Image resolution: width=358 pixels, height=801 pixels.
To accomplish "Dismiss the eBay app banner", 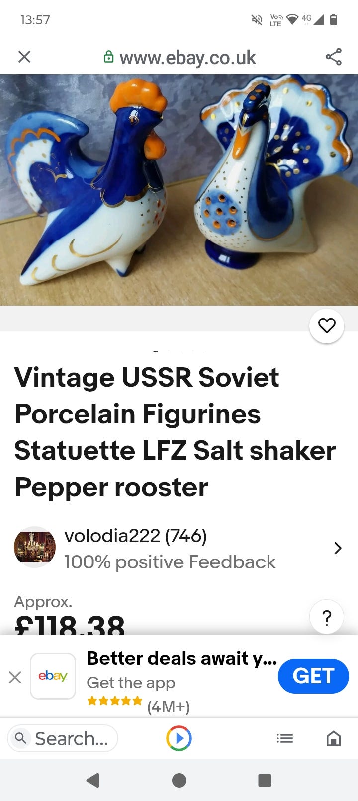I will pos(15,677).
